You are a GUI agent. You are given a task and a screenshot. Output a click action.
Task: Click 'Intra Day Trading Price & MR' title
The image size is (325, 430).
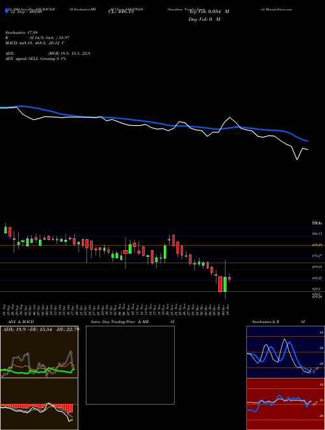click(120, 322)
